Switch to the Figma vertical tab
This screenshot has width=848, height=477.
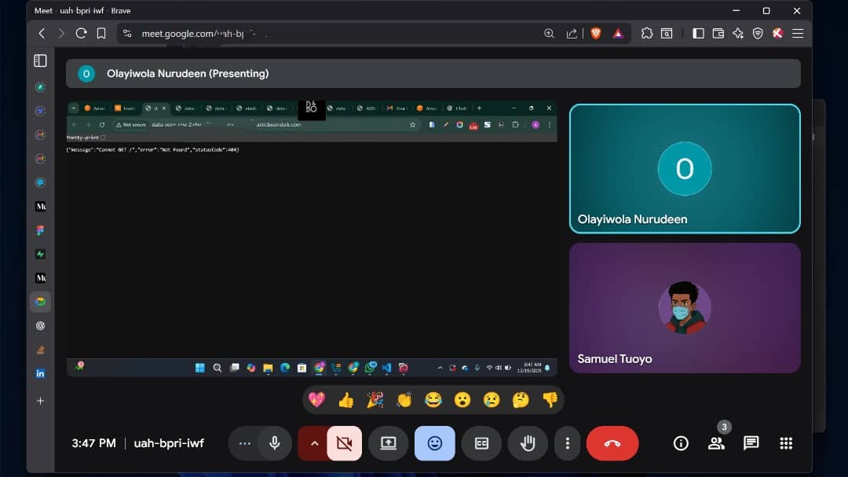coord(41,231)
